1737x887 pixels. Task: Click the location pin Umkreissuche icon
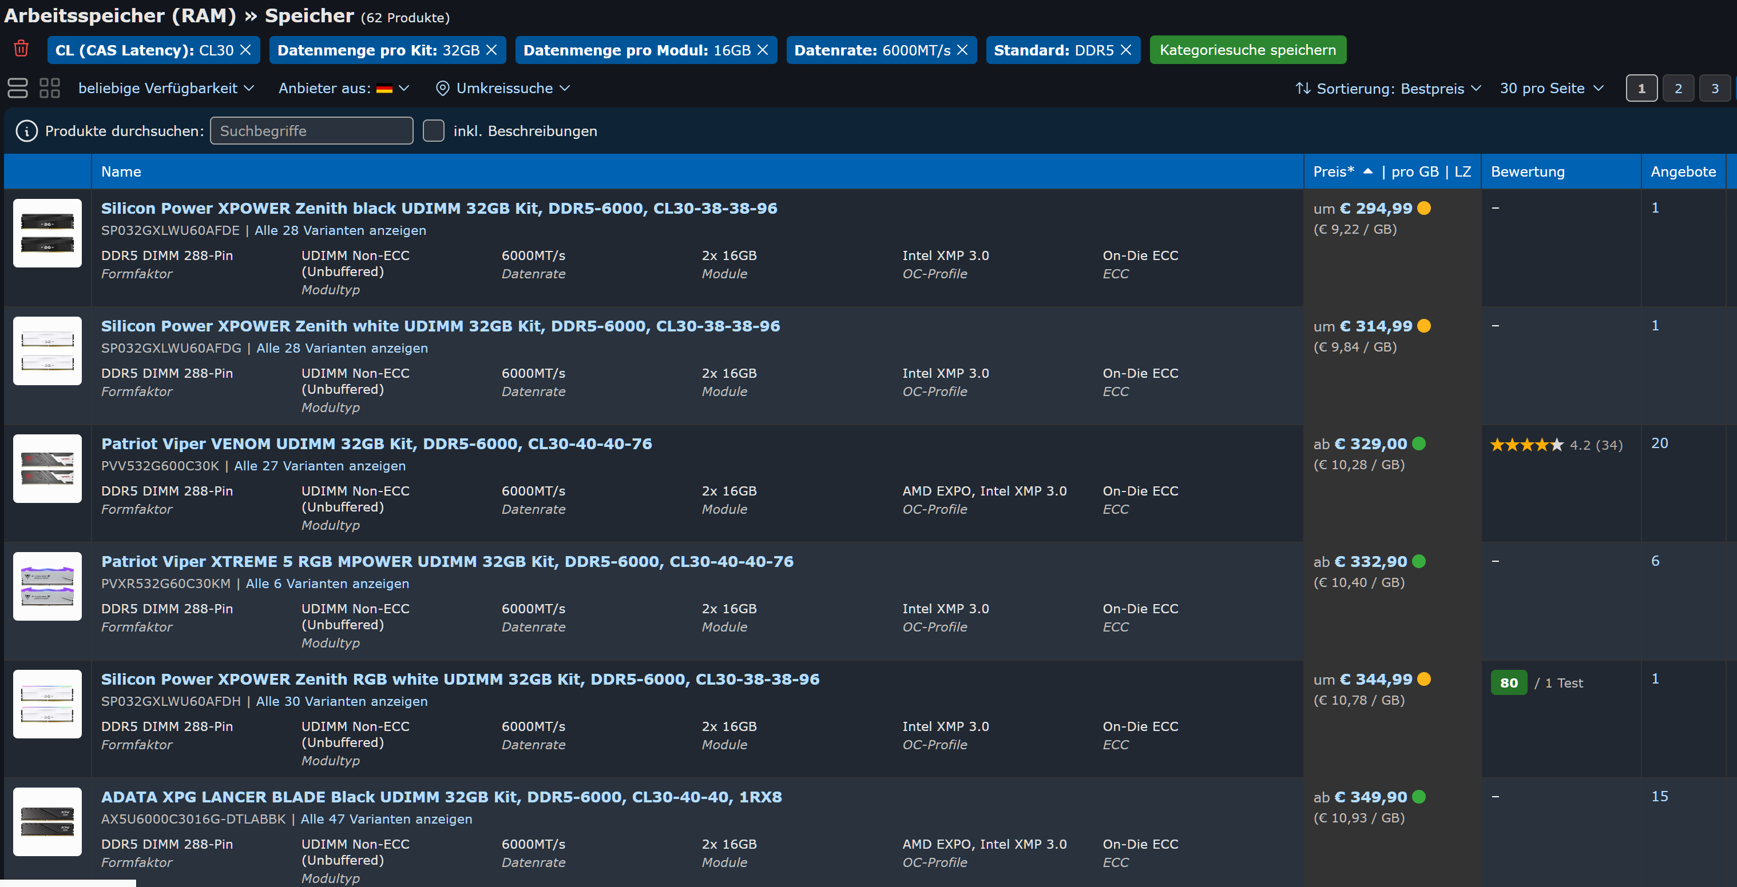pos(442,88)
